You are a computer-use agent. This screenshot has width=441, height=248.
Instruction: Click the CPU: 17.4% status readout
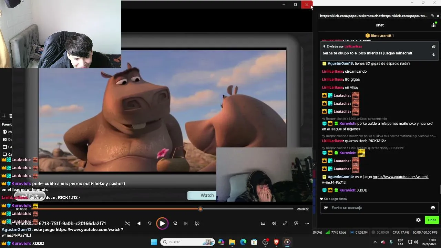401,232
